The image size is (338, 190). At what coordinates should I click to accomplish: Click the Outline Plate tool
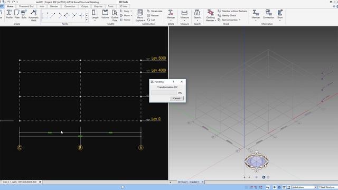point(115,15)
